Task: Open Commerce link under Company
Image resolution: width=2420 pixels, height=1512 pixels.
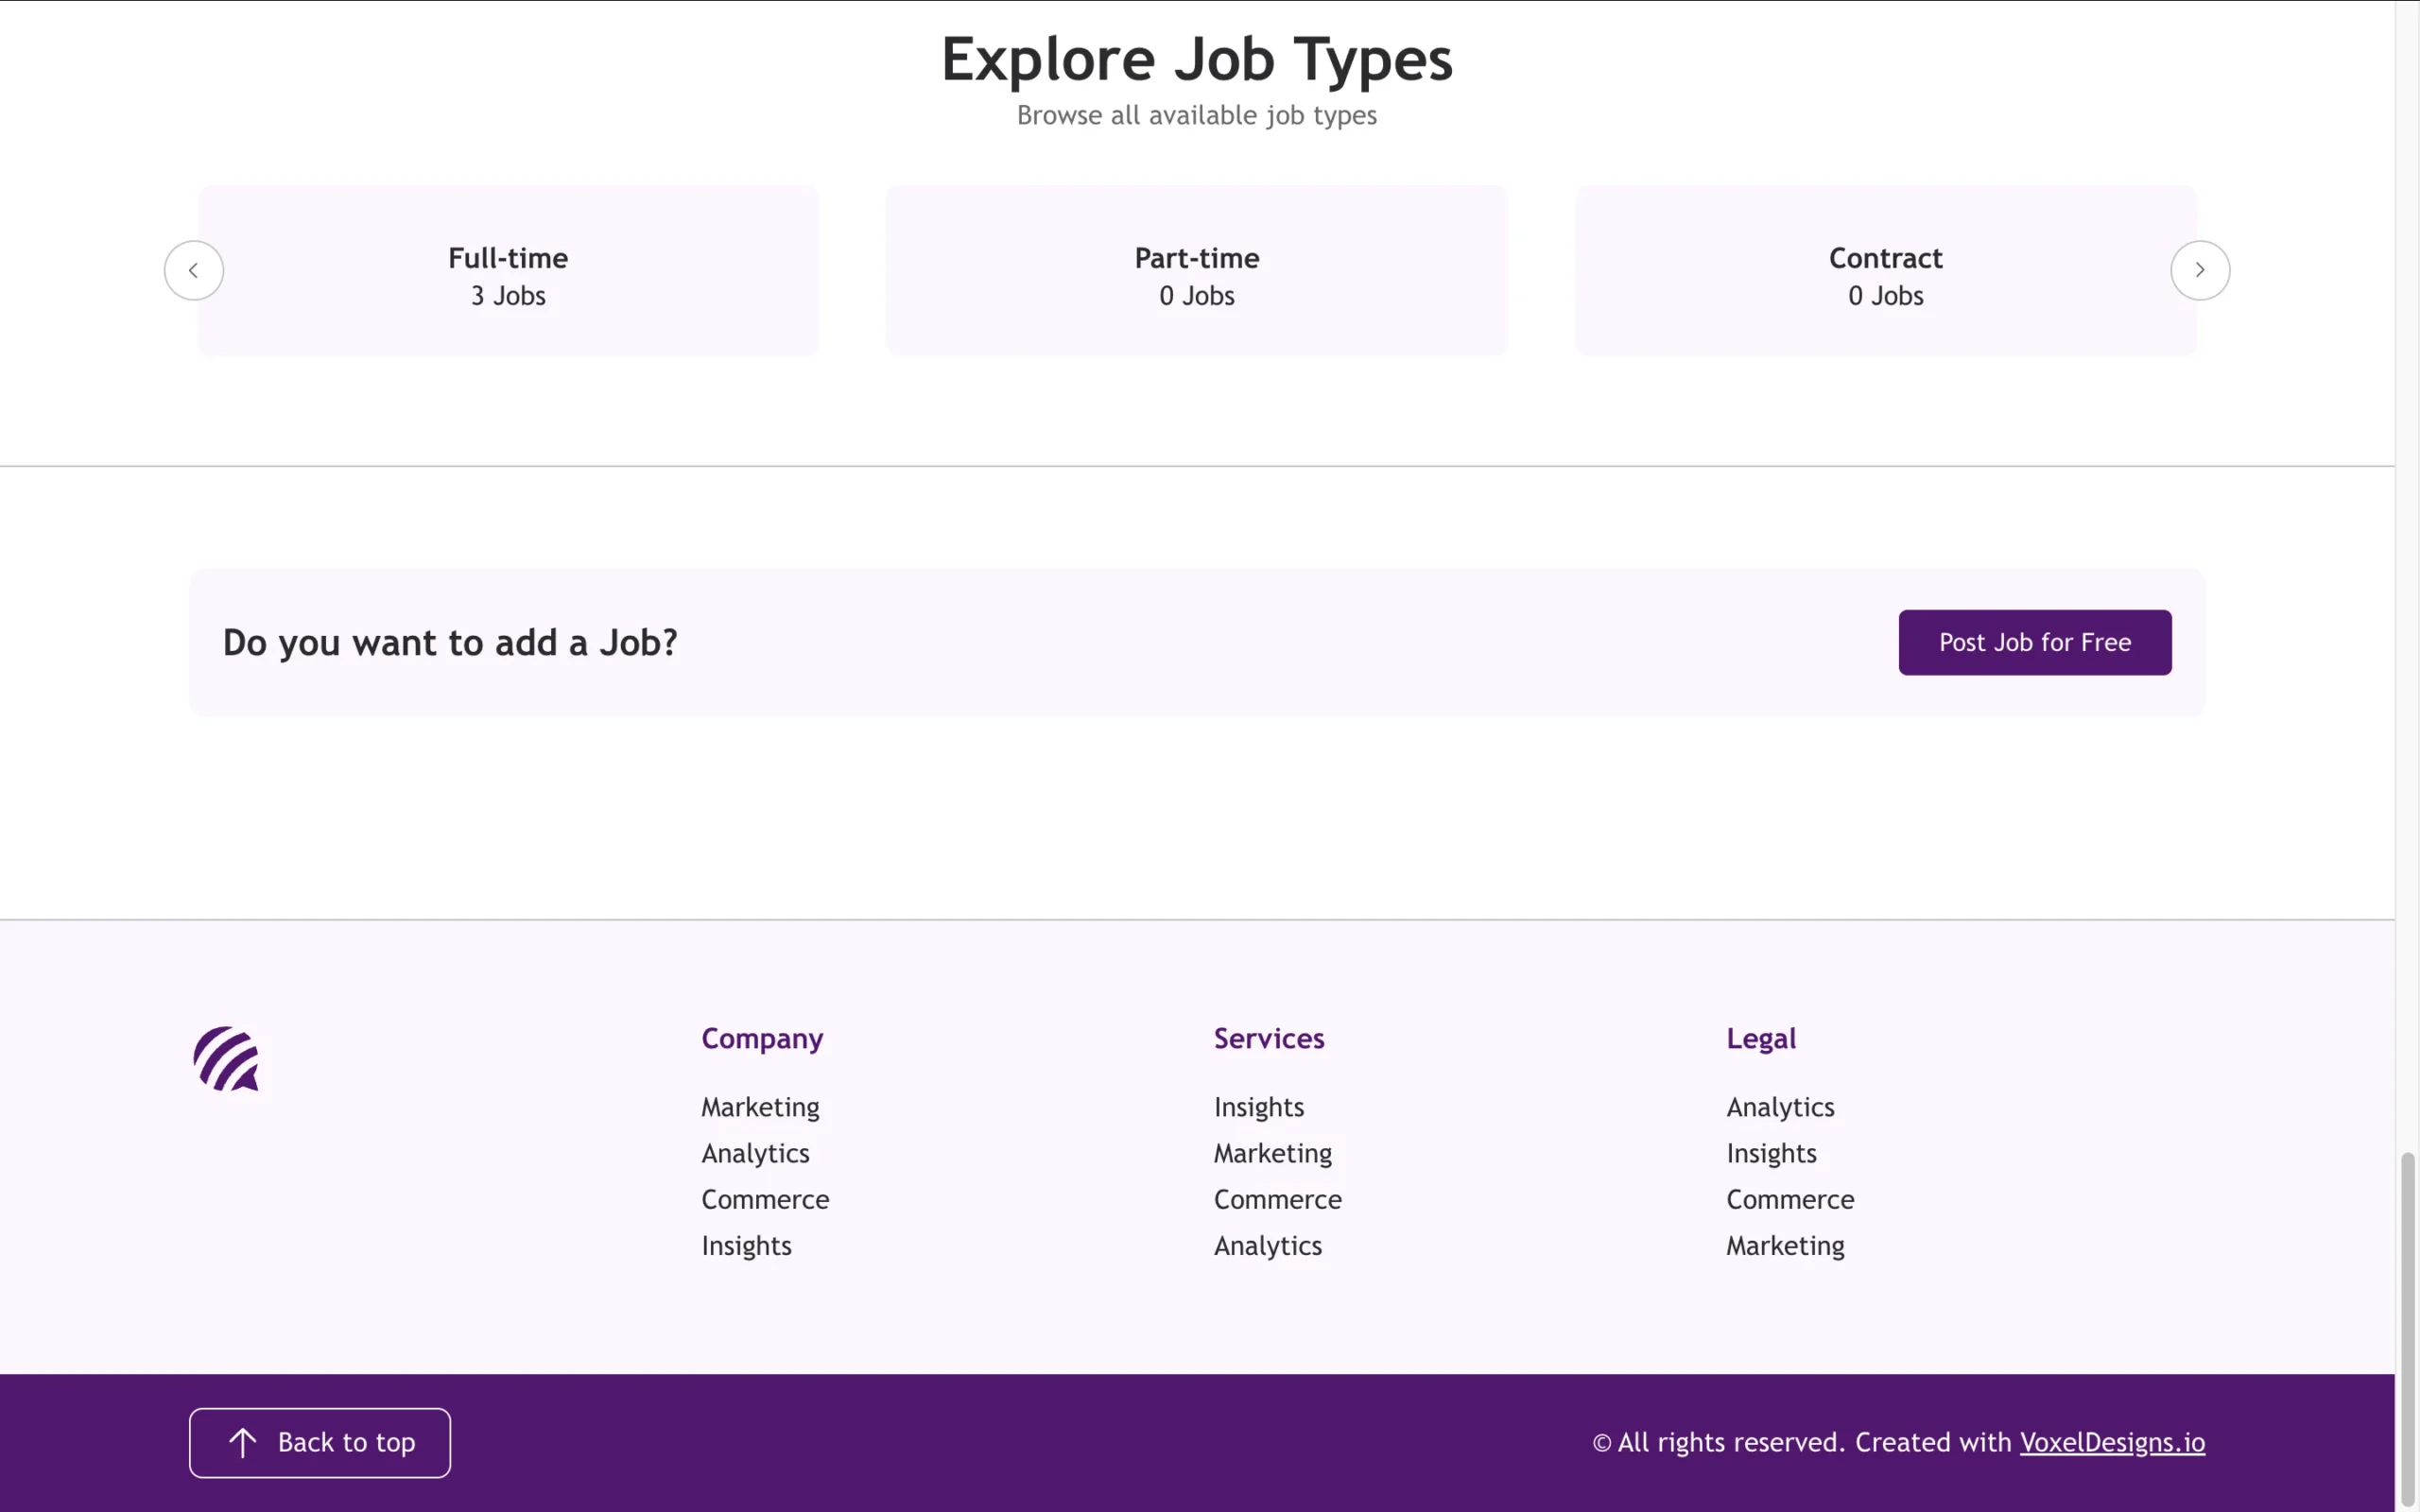Action: point(765,1199)
